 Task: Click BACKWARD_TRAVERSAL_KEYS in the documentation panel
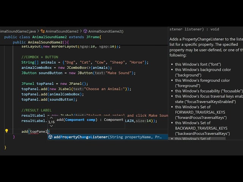tap(201, 128)
